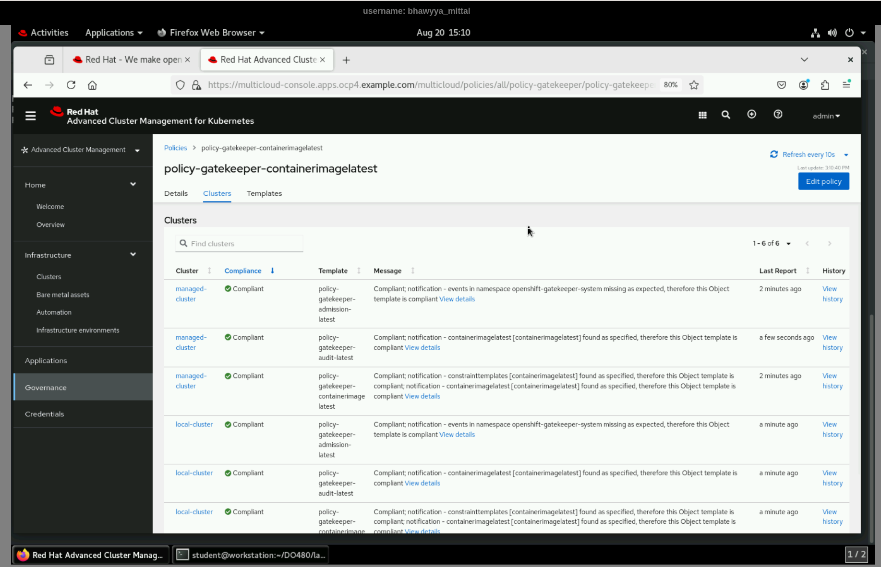Click the Save to Pocket icon

[782, 85]
